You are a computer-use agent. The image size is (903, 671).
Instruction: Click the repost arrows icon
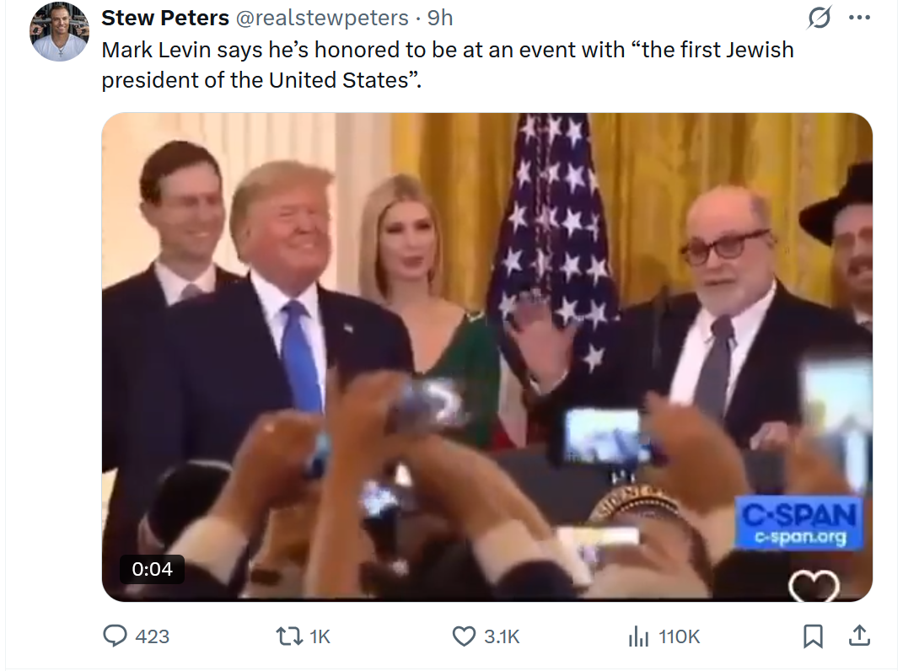pyautogui.click(x=289, y=636)
